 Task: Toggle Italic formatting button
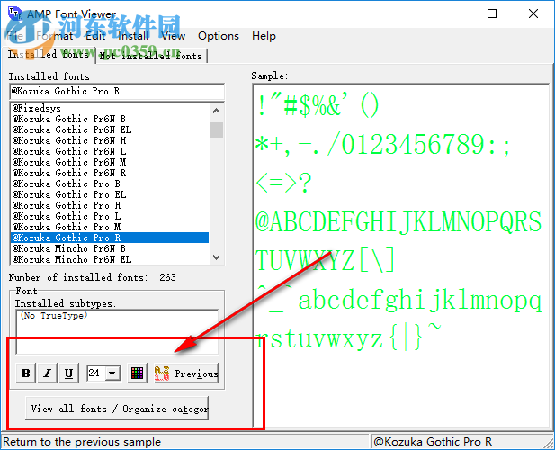(47, 373)
